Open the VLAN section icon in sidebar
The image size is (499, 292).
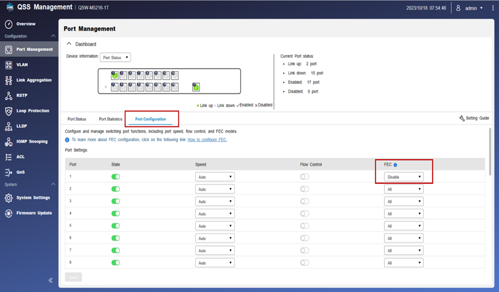tap(8, 65)
